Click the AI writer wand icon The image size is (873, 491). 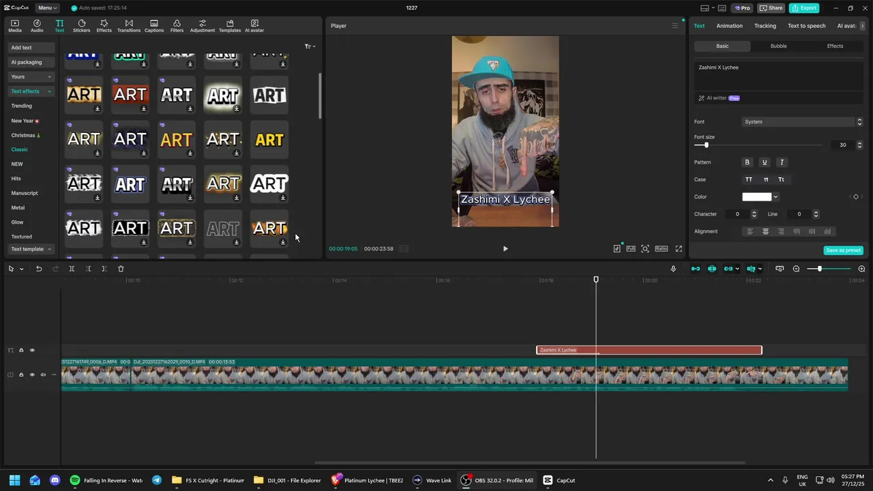(701, 98)
